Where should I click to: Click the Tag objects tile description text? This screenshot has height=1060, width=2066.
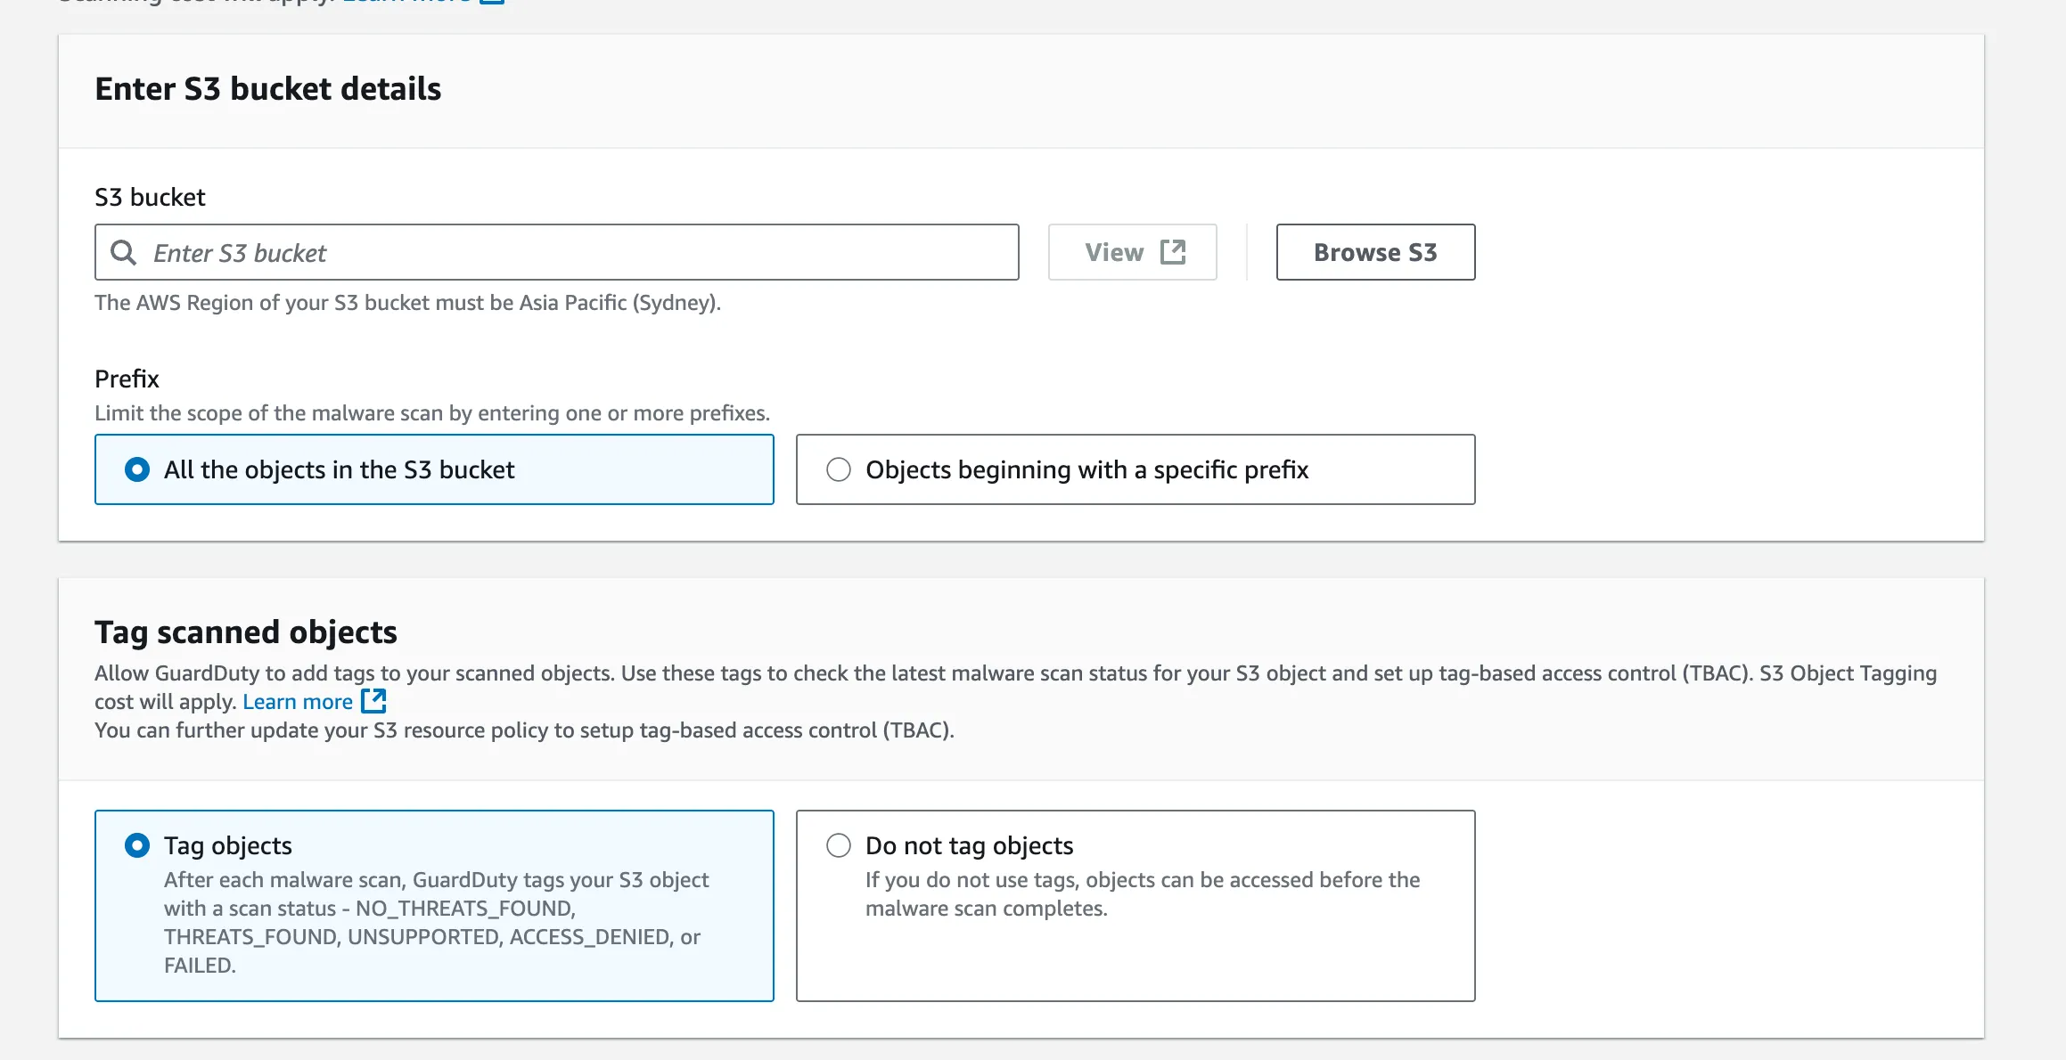[435, 922]
